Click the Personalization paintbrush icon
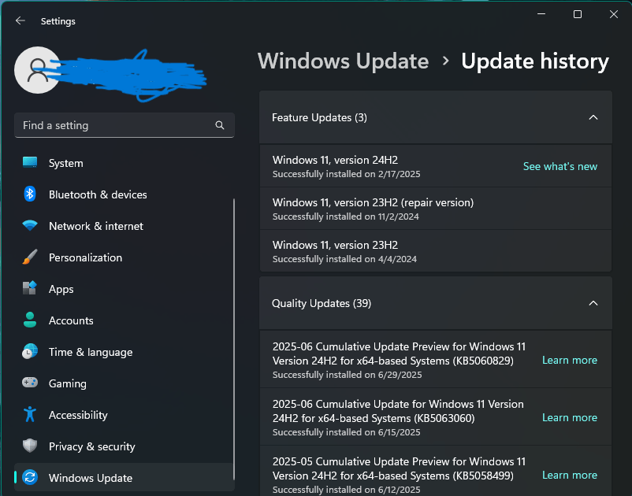The image size is (632, 496). [30, 257]
